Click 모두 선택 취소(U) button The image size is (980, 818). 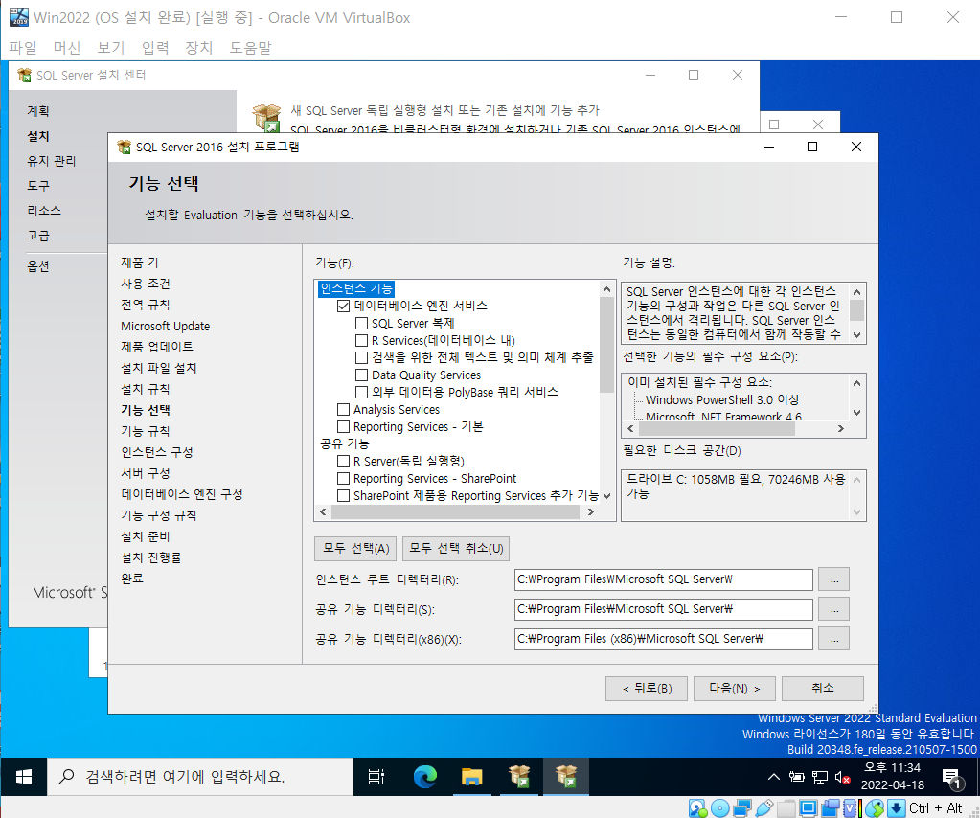coord(456,549)
